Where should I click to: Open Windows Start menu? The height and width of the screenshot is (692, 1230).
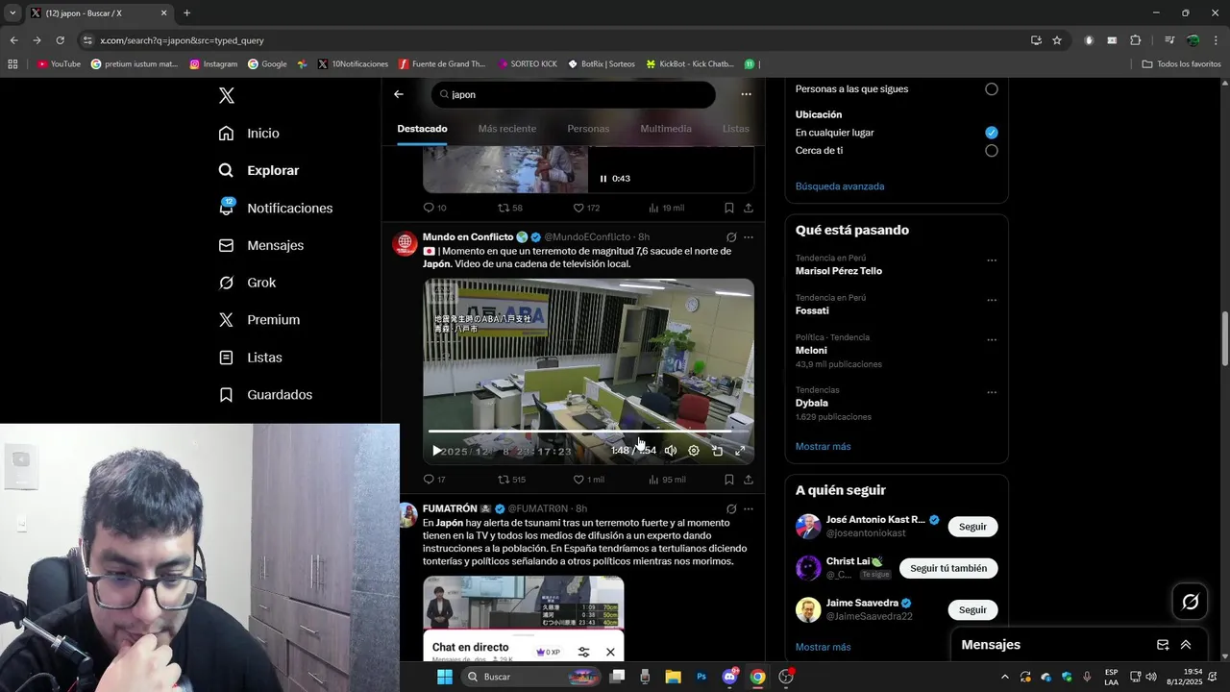pos(445,677)
